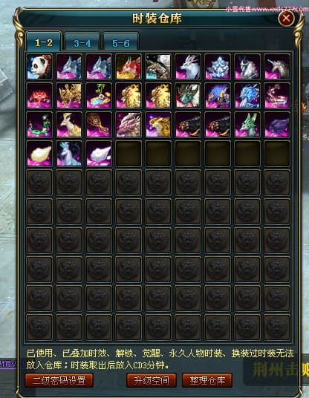Click the green jade serpent item
Viewport: 309px width, 398px height.
click(x=39, y=125)
